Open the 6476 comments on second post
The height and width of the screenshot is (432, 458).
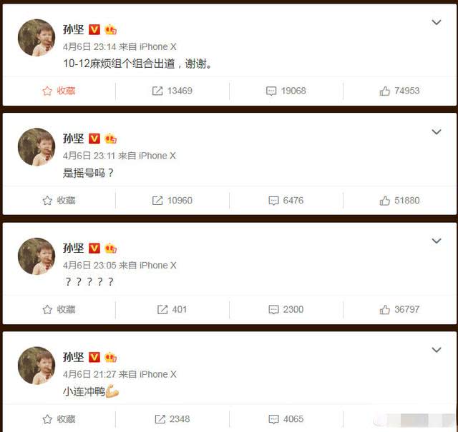[x=286, y=201]
